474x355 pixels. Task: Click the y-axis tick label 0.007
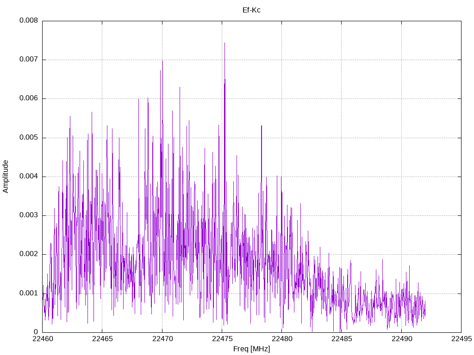(x=29, y=60)
